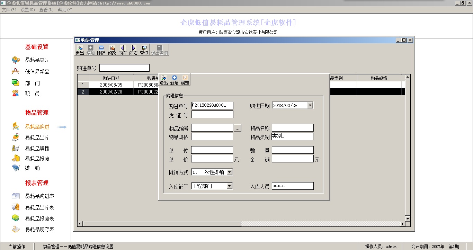The width and height of the screenshot is (473, 250).
Task: Click the table's vertical scrollbar up arrow
Action: point(408,77)
